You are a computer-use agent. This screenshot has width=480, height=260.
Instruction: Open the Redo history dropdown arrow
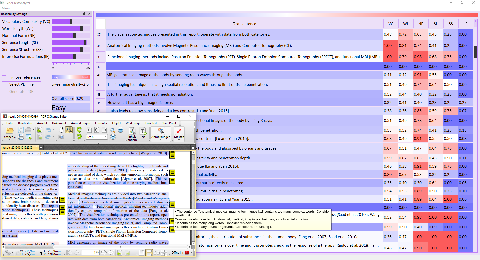[x=53, y=137]
